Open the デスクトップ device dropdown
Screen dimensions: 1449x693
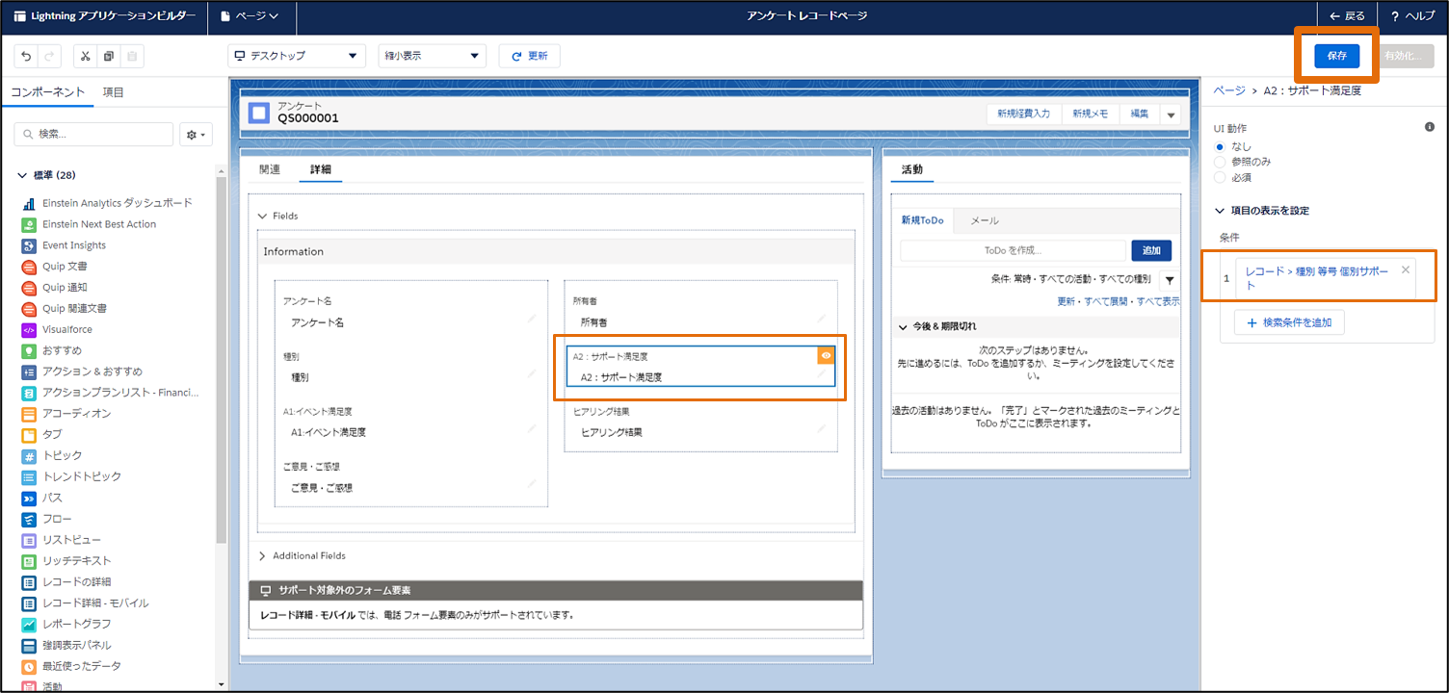(297, 56)
